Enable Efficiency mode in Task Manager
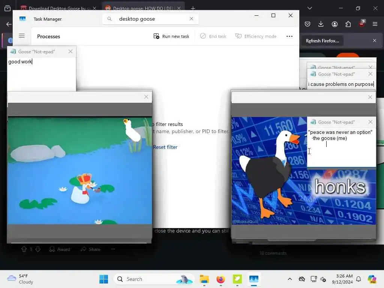Image resolution: width=384 pixels, height=288 pixels. coord(256,36)
